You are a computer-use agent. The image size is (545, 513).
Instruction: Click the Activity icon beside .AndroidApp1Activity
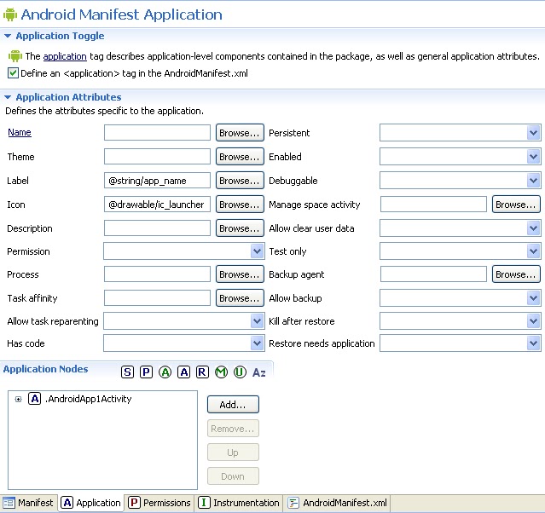34,398
